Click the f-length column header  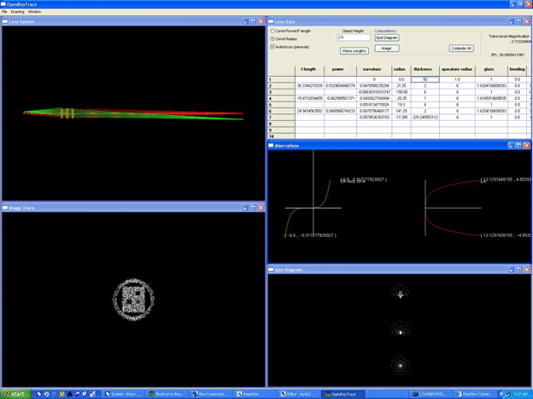coord(309,71)
